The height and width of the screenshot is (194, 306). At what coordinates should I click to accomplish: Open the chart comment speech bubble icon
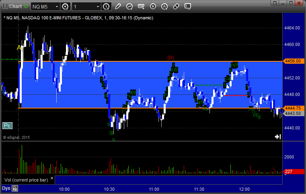(187, 6)
